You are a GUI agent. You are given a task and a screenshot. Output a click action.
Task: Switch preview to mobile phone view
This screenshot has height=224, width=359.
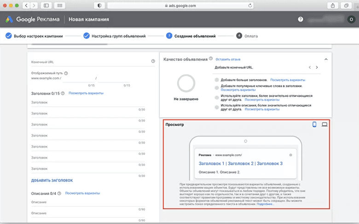[x=314, y=124]
